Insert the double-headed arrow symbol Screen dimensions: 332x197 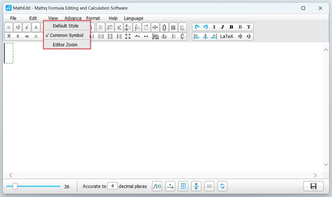pos(146,36)
